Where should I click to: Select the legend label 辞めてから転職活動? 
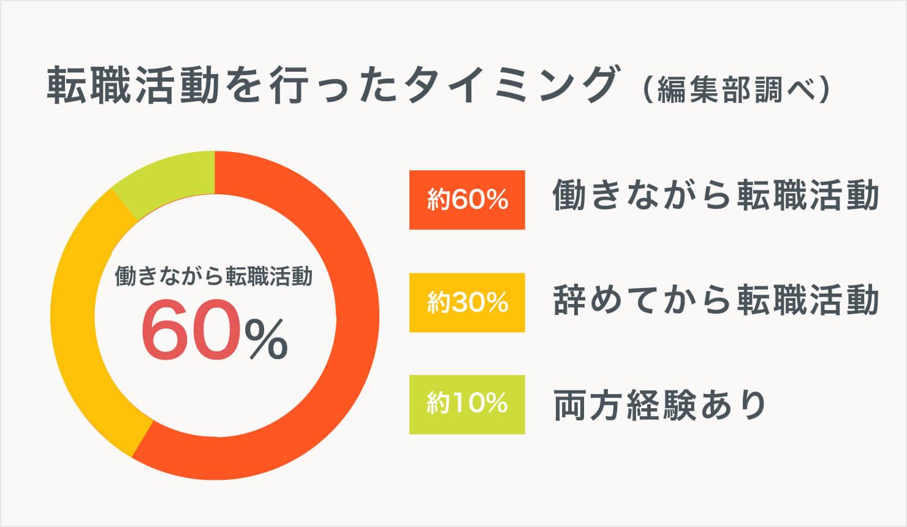pos(716,300)
